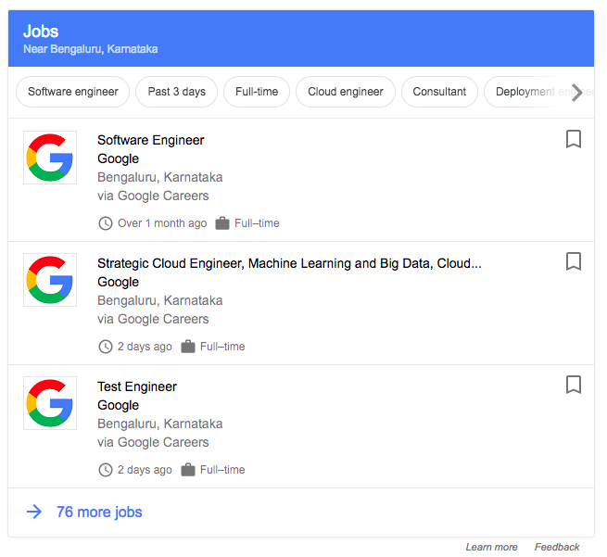Filter jobs by Past 3 days
Image resolution: width=607 pixels, height=557 pixels.
pos(176,92)
